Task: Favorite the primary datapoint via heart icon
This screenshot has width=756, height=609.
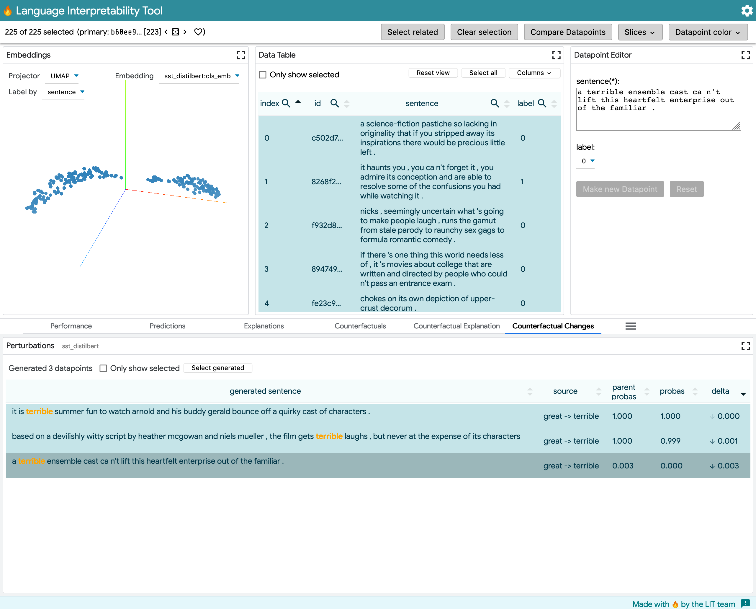Action: pos(199,32)
